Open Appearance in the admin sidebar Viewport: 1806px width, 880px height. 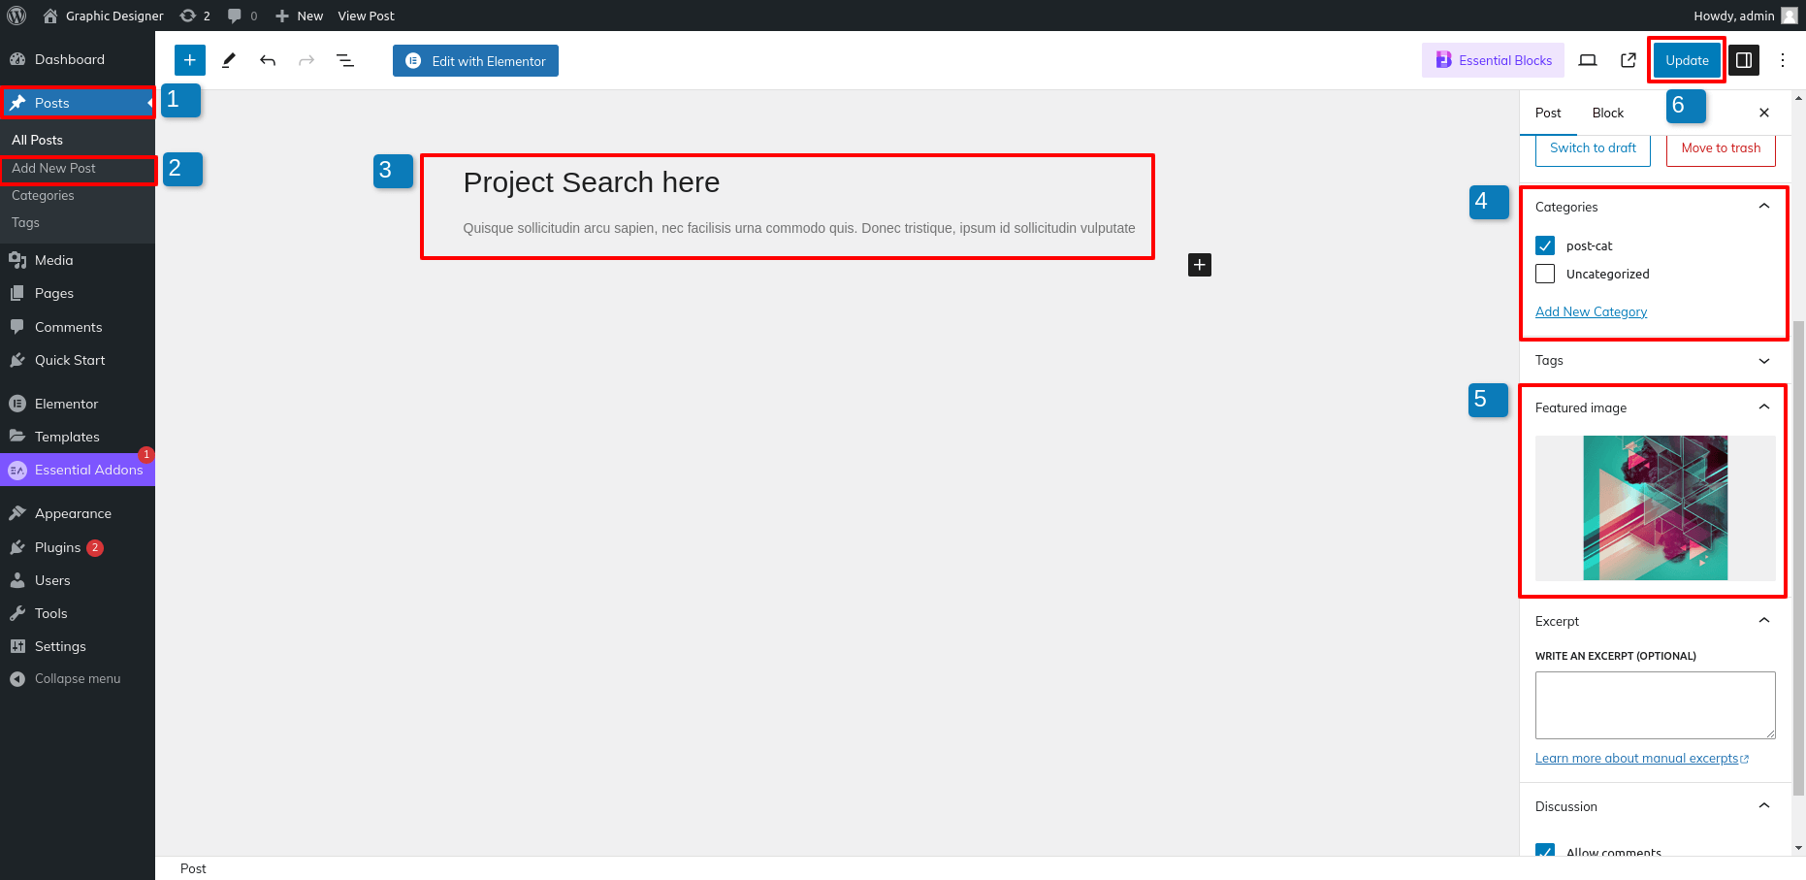(73, 513)
